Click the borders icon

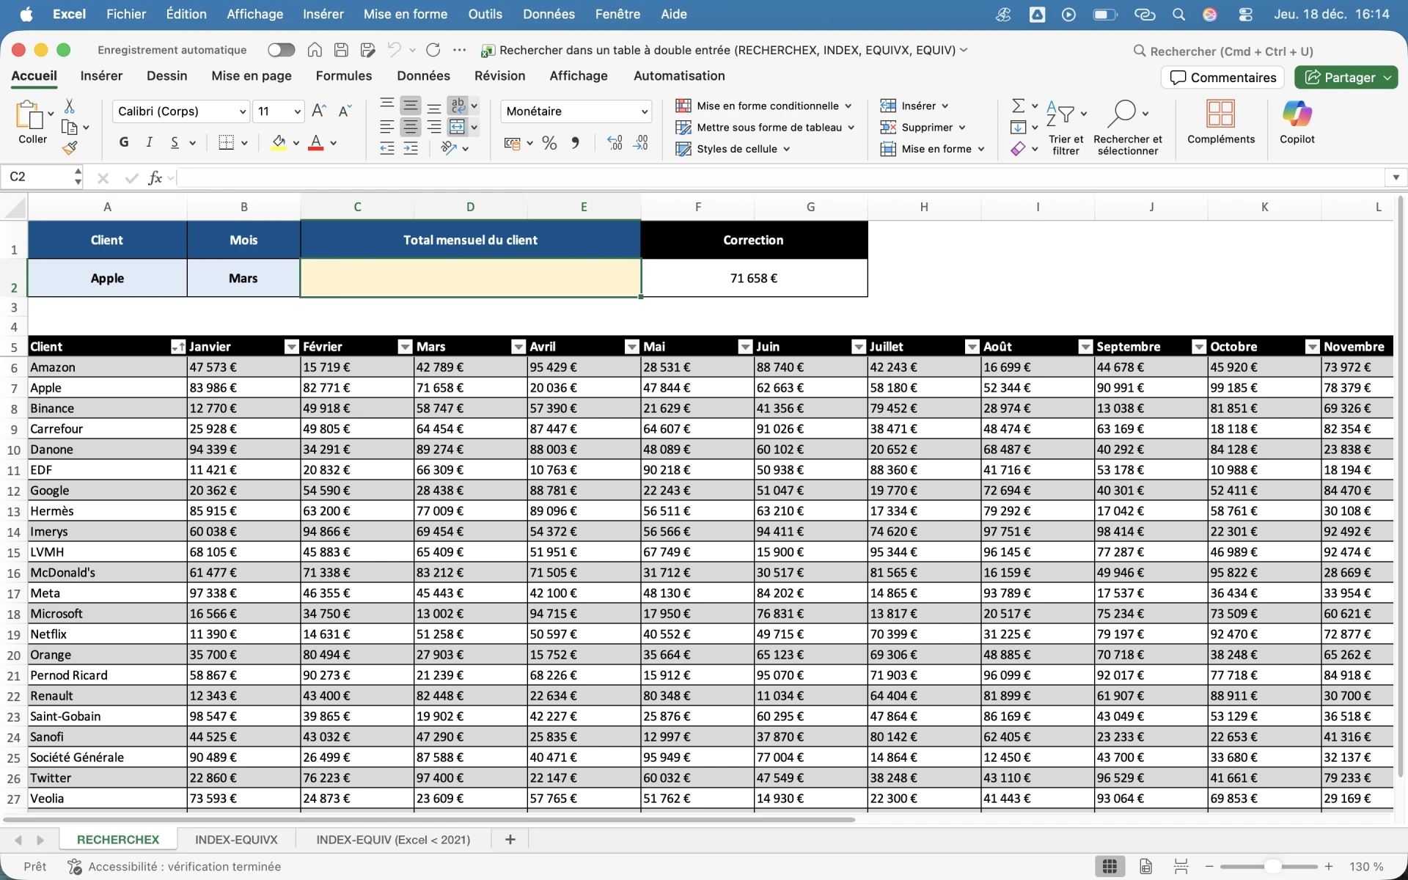(x=227, y=142)
